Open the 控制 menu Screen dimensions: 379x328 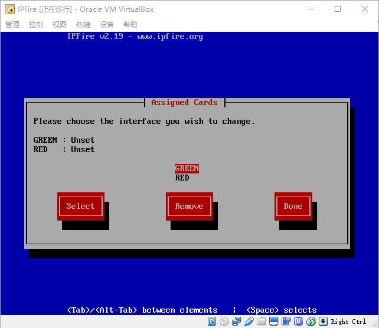point(36,24)
